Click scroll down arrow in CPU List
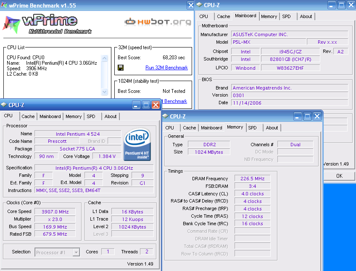 point(104,92)
